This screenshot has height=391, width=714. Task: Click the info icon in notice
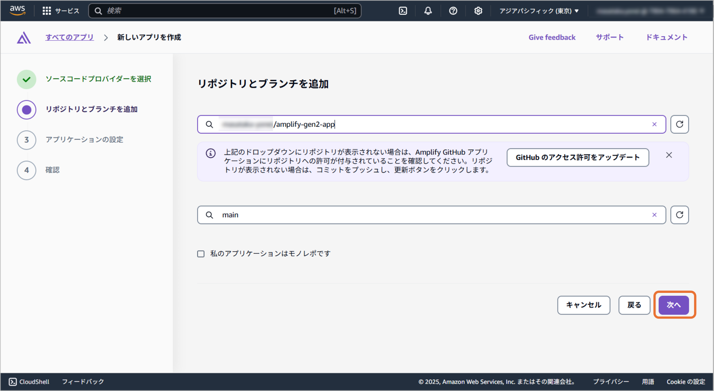point(211,153)
